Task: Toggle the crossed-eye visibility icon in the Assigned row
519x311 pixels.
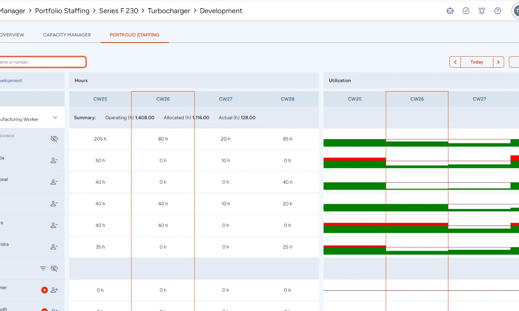Action: point(54,139)
